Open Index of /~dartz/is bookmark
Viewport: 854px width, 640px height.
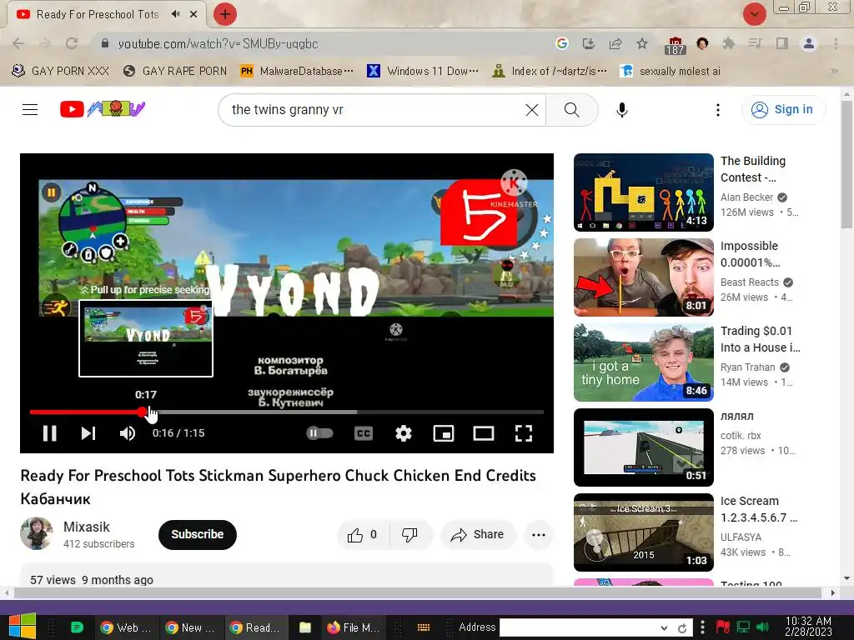[549, 71]
